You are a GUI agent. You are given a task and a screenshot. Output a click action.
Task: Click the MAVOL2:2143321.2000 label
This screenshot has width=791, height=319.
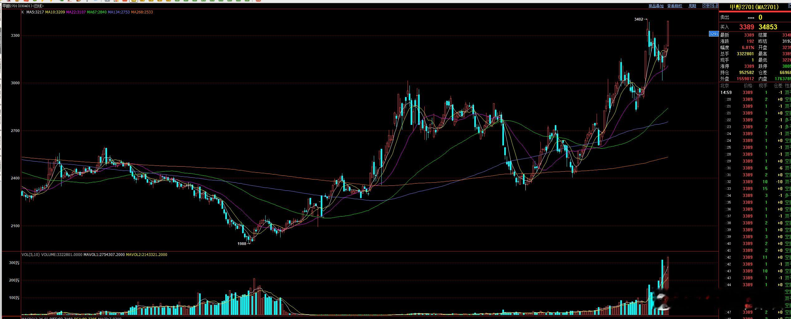[147, 255]
